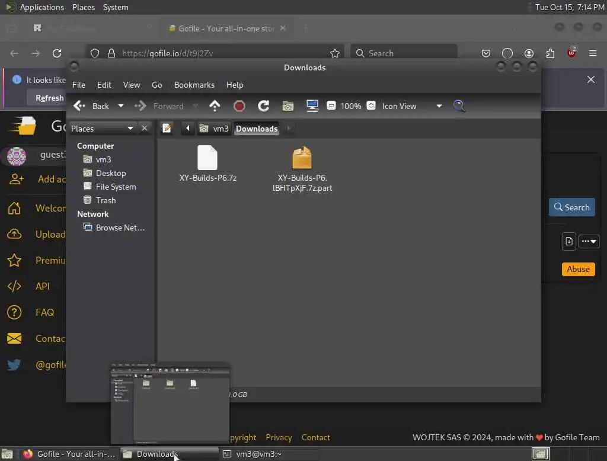Save page to Pocket icon
The width and height of the screenshot is (607, 461).
pos(486,53)
